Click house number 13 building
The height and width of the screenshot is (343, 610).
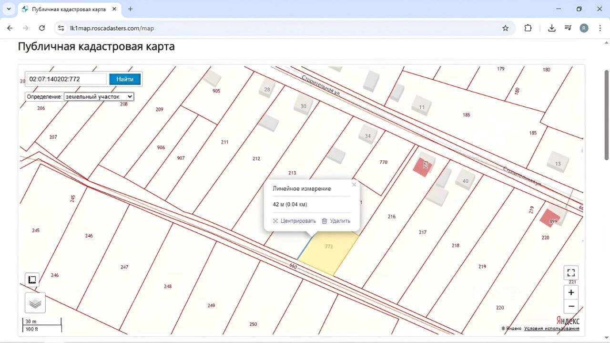click(558, 163)
